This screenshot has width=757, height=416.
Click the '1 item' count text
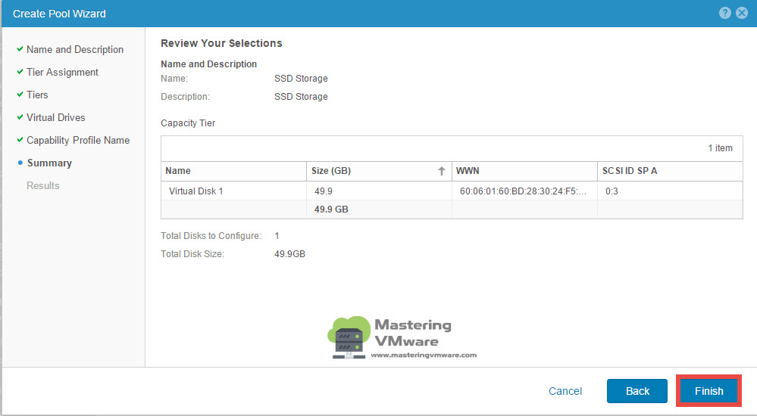[721, 148]
